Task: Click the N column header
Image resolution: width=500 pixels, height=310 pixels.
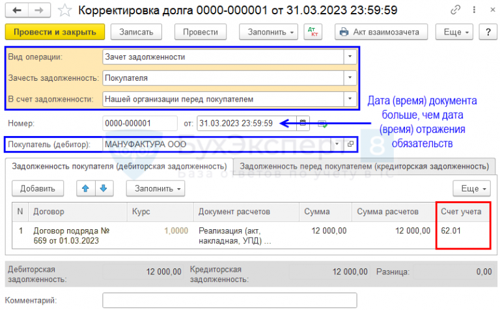Action: [x=20, y=212]
